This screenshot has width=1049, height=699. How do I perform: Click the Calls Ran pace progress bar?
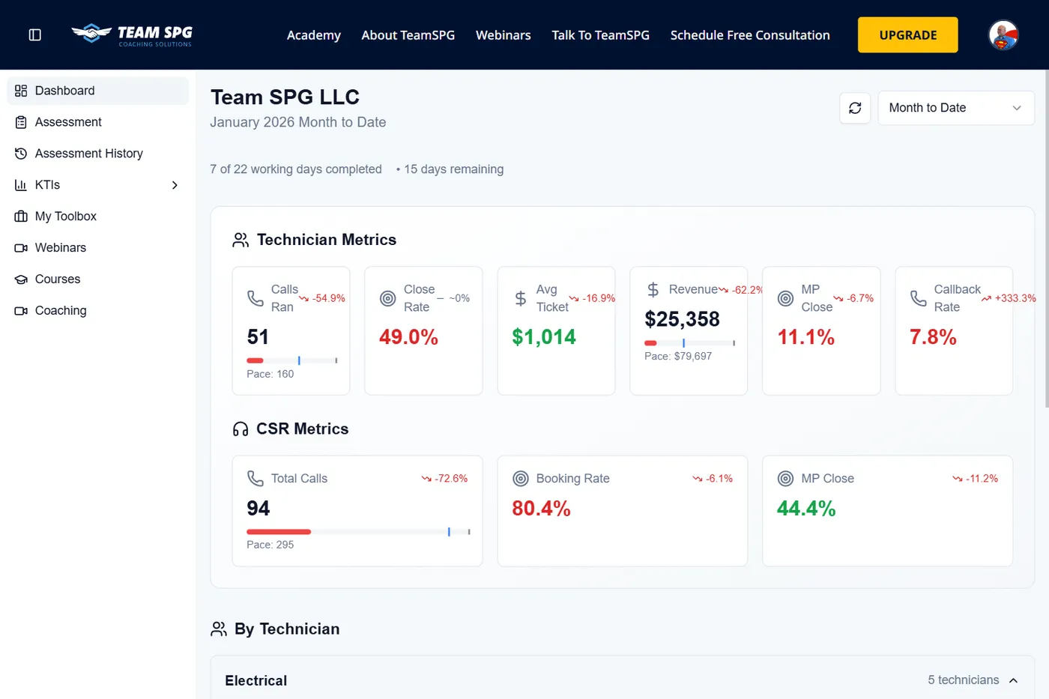292,361
